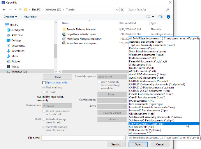Open the Organize menu

coord(10,17)
